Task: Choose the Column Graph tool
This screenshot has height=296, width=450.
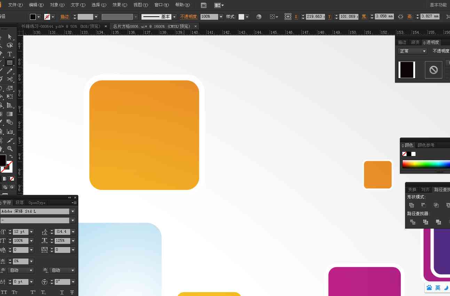Action: 10,132
